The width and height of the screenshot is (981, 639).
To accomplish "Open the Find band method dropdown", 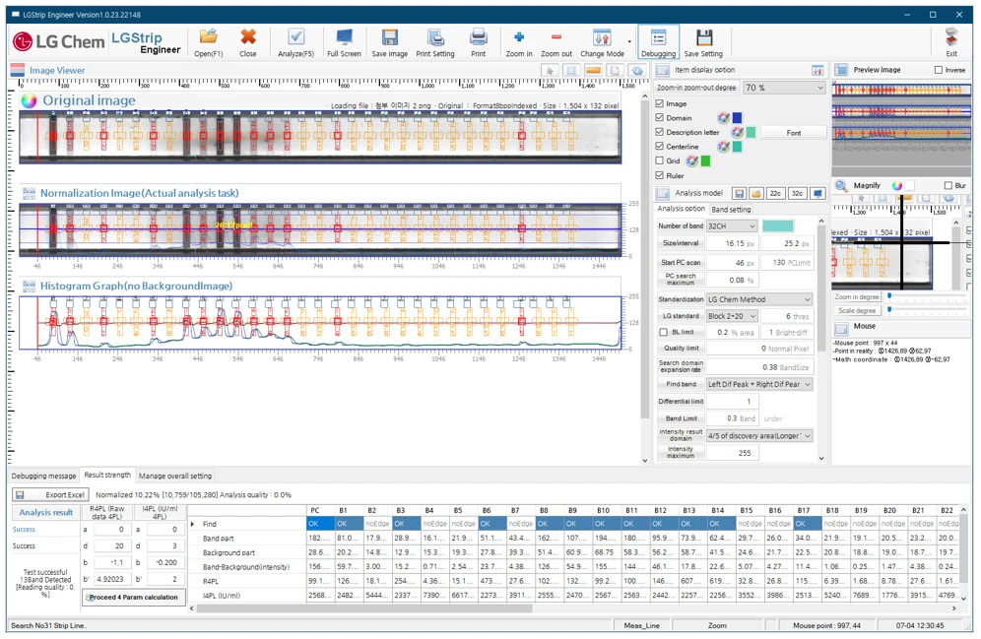I will point(759,385).
